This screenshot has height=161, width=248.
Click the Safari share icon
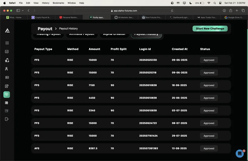coord(231,10)
